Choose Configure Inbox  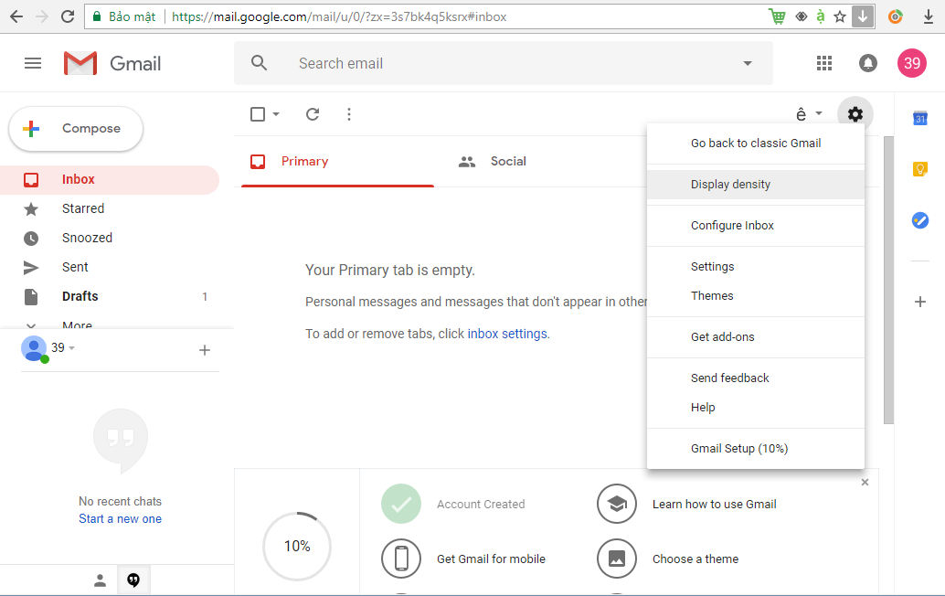(755, 226)
